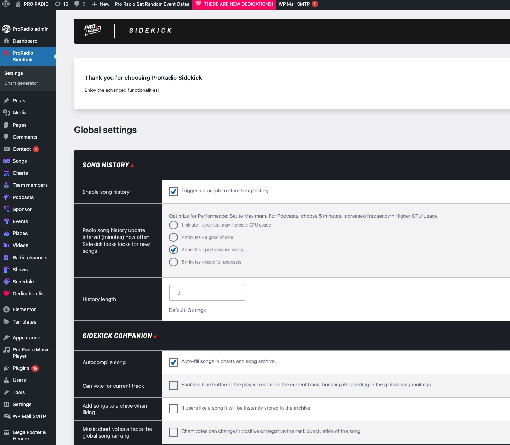510x445 pixels.
Task: Click the Songs icon in sidebar
Action: click(6, 161)
